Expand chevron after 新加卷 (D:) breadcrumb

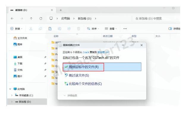95,18
